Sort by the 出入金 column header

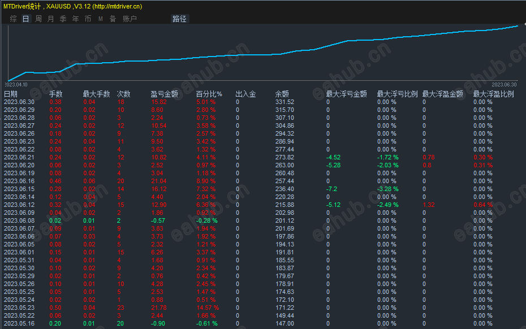coord(245,94)
